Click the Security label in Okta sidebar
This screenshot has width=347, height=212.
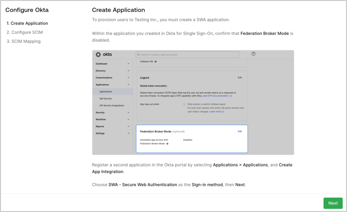[x=100, y=113]
